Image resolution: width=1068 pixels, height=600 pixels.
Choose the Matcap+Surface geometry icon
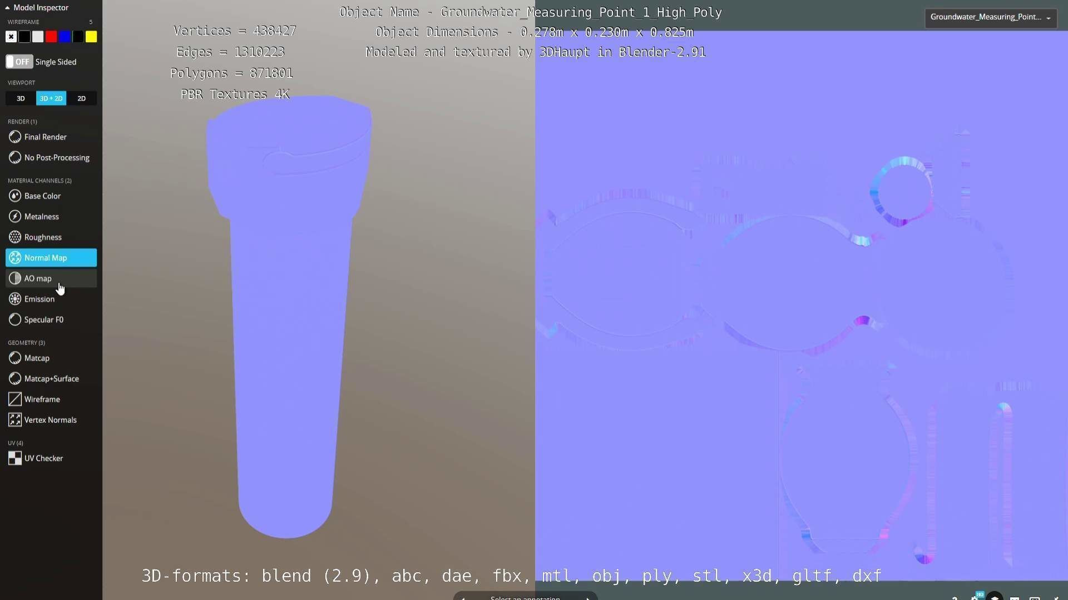coord(15,379)
